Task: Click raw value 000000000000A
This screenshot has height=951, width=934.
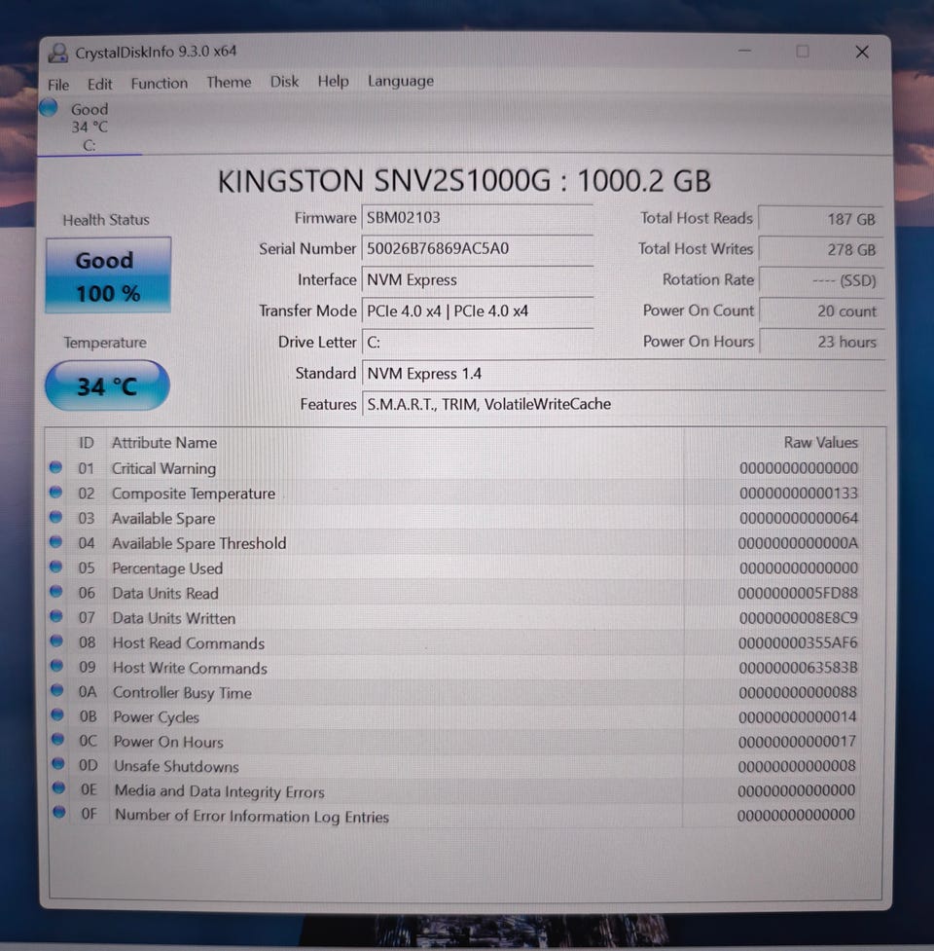Action: point(798,543)
